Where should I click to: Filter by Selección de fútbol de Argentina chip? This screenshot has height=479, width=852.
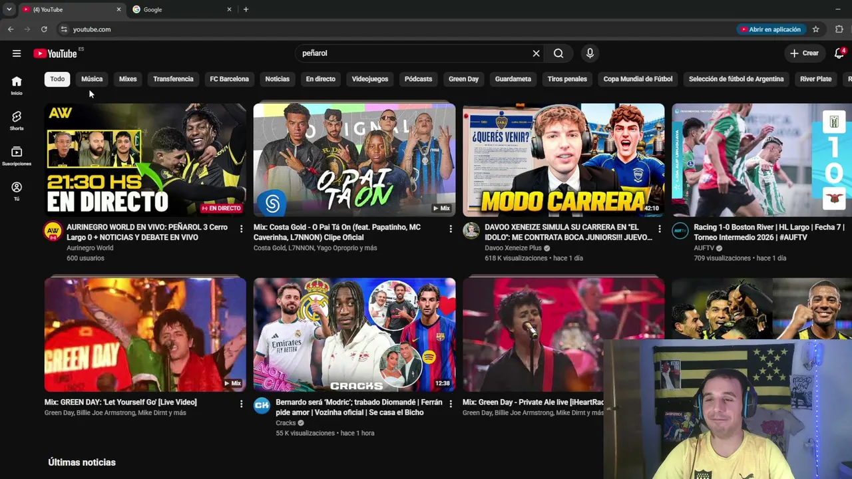tap(736, 79)
